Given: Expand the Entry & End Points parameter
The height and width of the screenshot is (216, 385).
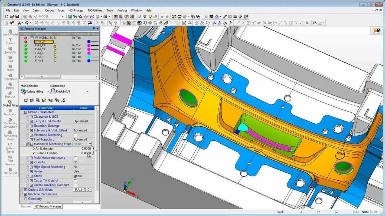Looking at the screenshot, I should click(x=31, y=121).
